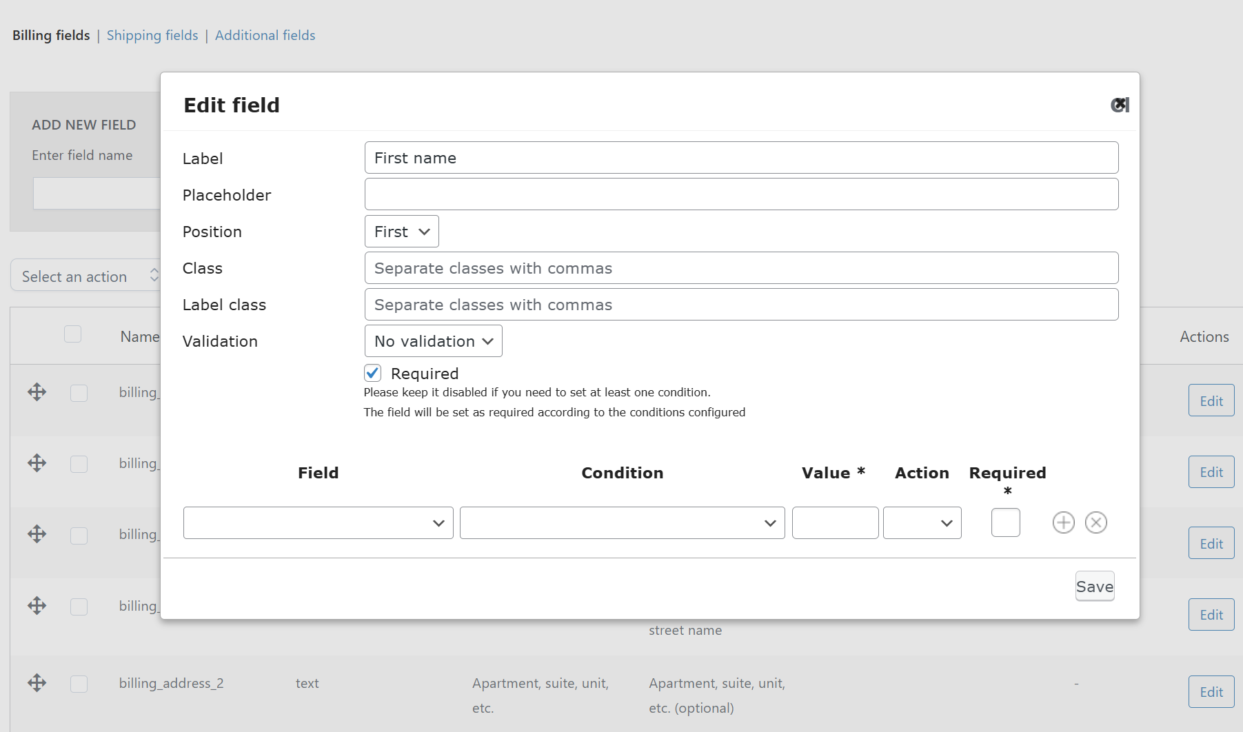Open the Validation dropdown
Screen dimensions: 1243x732
[x=433, y=341]
